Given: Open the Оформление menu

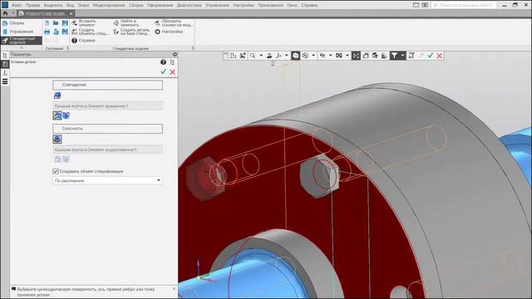Looking at the screenshot, I should pos(160,5).
